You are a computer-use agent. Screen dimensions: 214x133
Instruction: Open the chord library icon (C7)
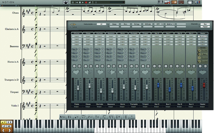174,2
